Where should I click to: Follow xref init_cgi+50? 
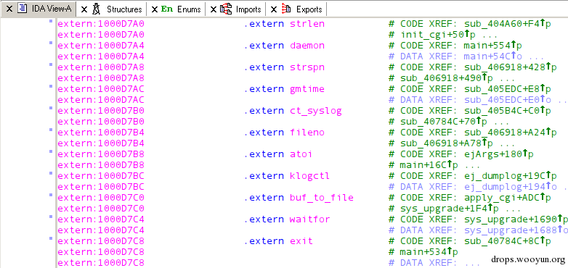(432, 35)
